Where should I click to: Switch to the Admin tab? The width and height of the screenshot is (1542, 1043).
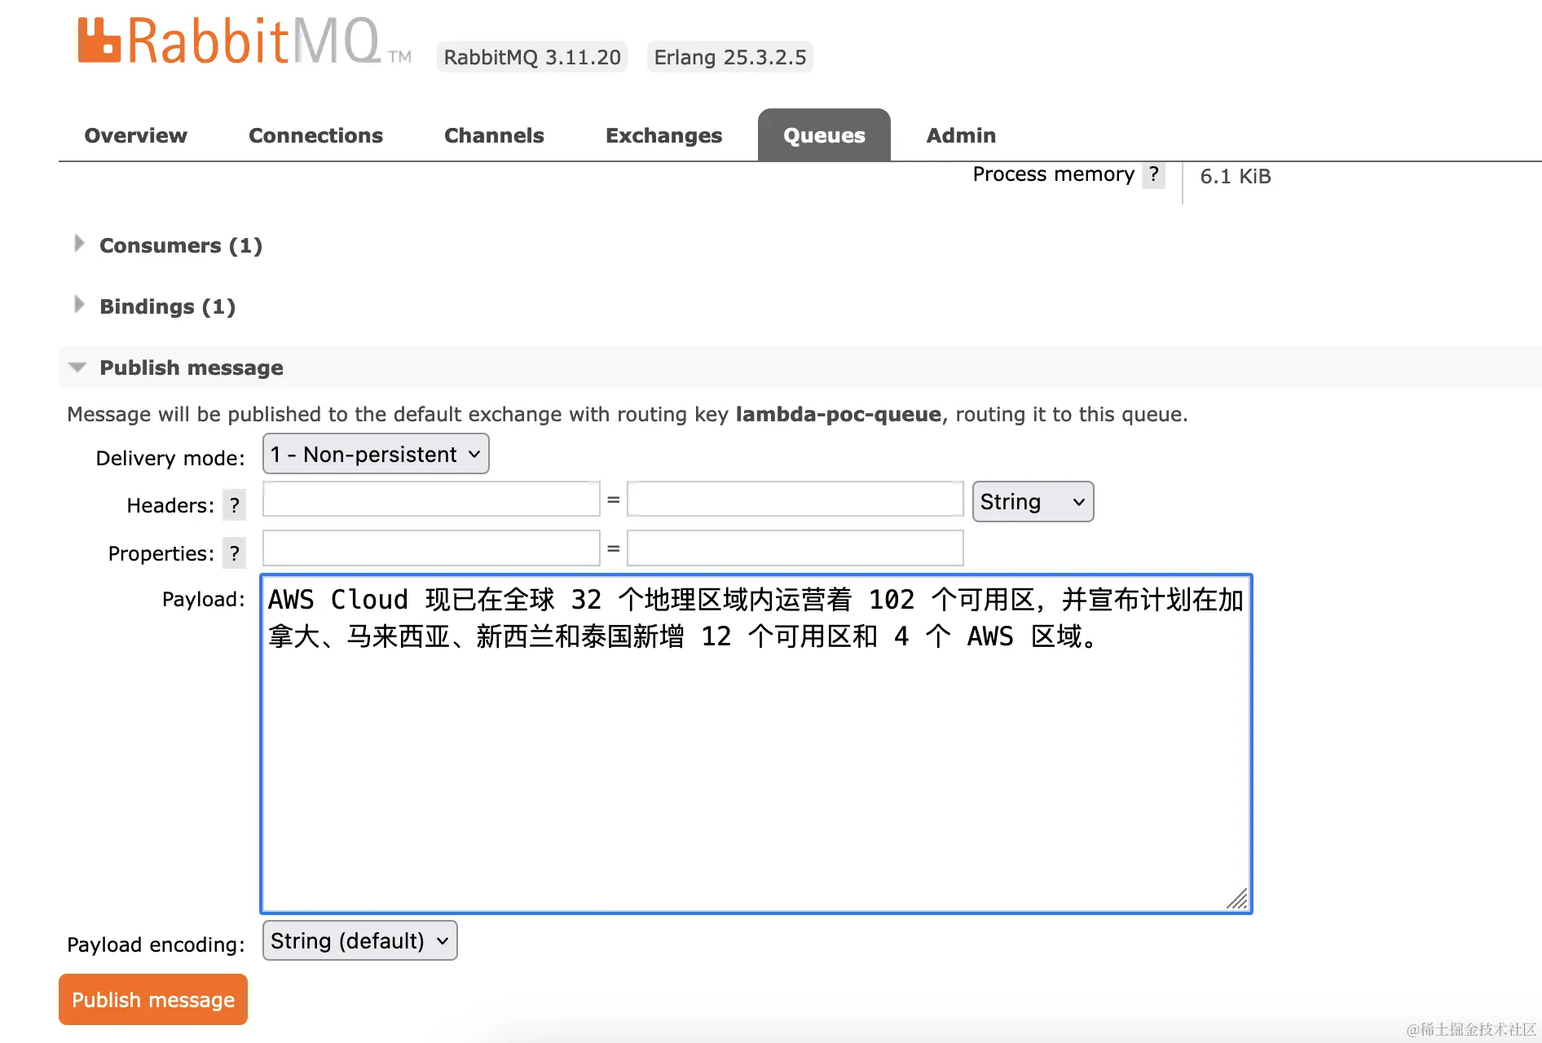point(960,135)
